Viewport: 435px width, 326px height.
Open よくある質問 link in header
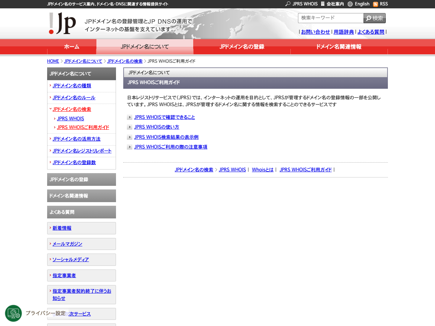pos(371,32)
